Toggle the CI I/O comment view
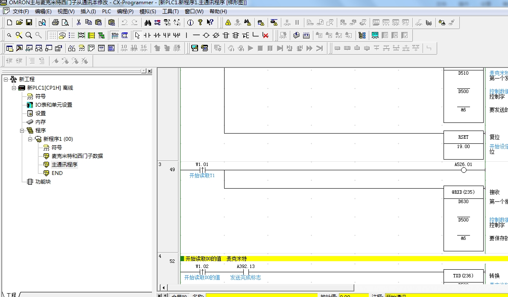The width and height of the screenshot is (508, 297). pos(125,35)
